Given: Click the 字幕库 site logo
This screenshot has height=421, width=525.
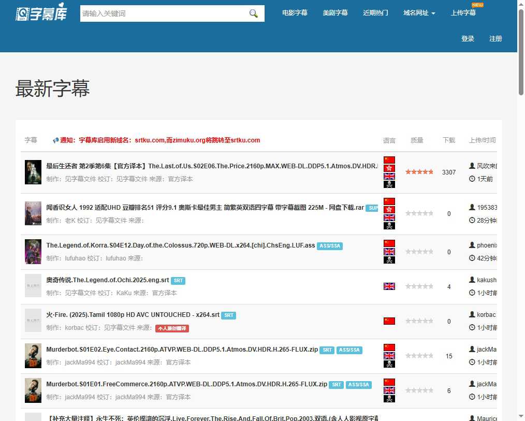Looking at the screenshot, I should pyautogui.click(x=41, y=13).
